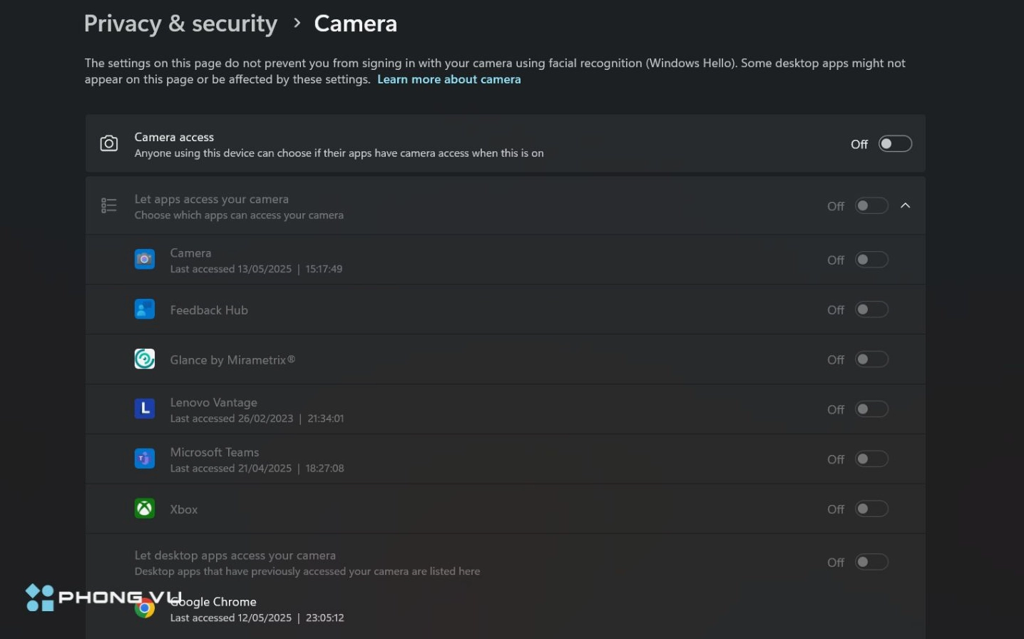The height and width of the screenshot is (639, 1024).
Task: Select the Lenovo Vantage app name
Action: pos(213,402)
